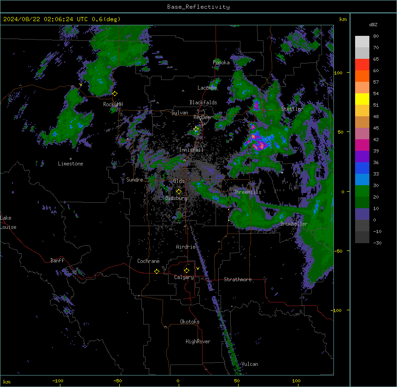This screenshot has height=387, width=397.
Task: Select the Lacombe map label
Action: coord(207,88)
